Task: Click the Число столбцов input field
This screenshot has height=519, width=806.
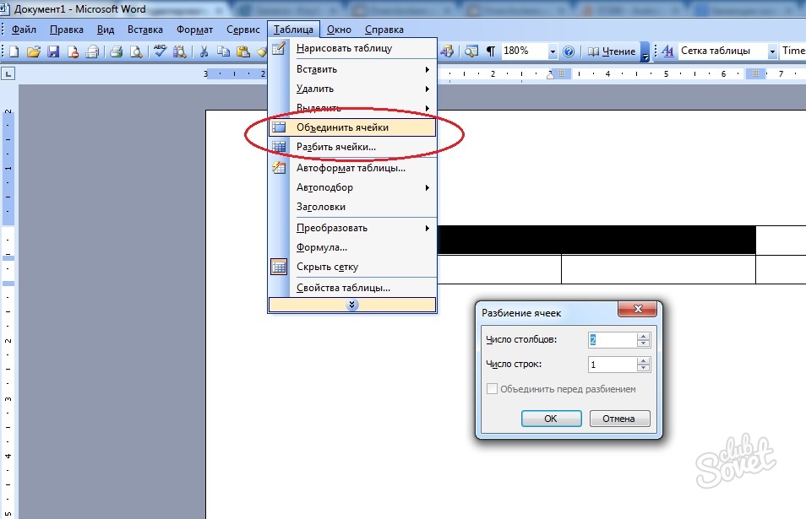Action: click(x=613, y=340)
